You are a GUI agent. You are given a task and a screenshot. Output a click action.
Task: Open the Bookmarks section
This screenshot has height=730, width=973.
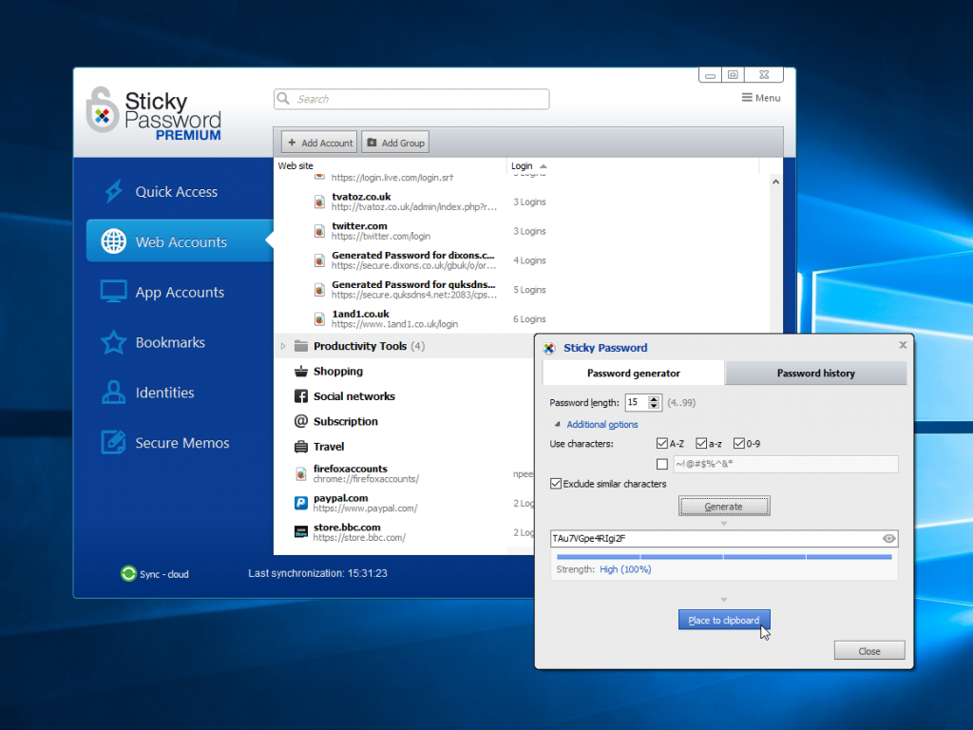(170, 342)
